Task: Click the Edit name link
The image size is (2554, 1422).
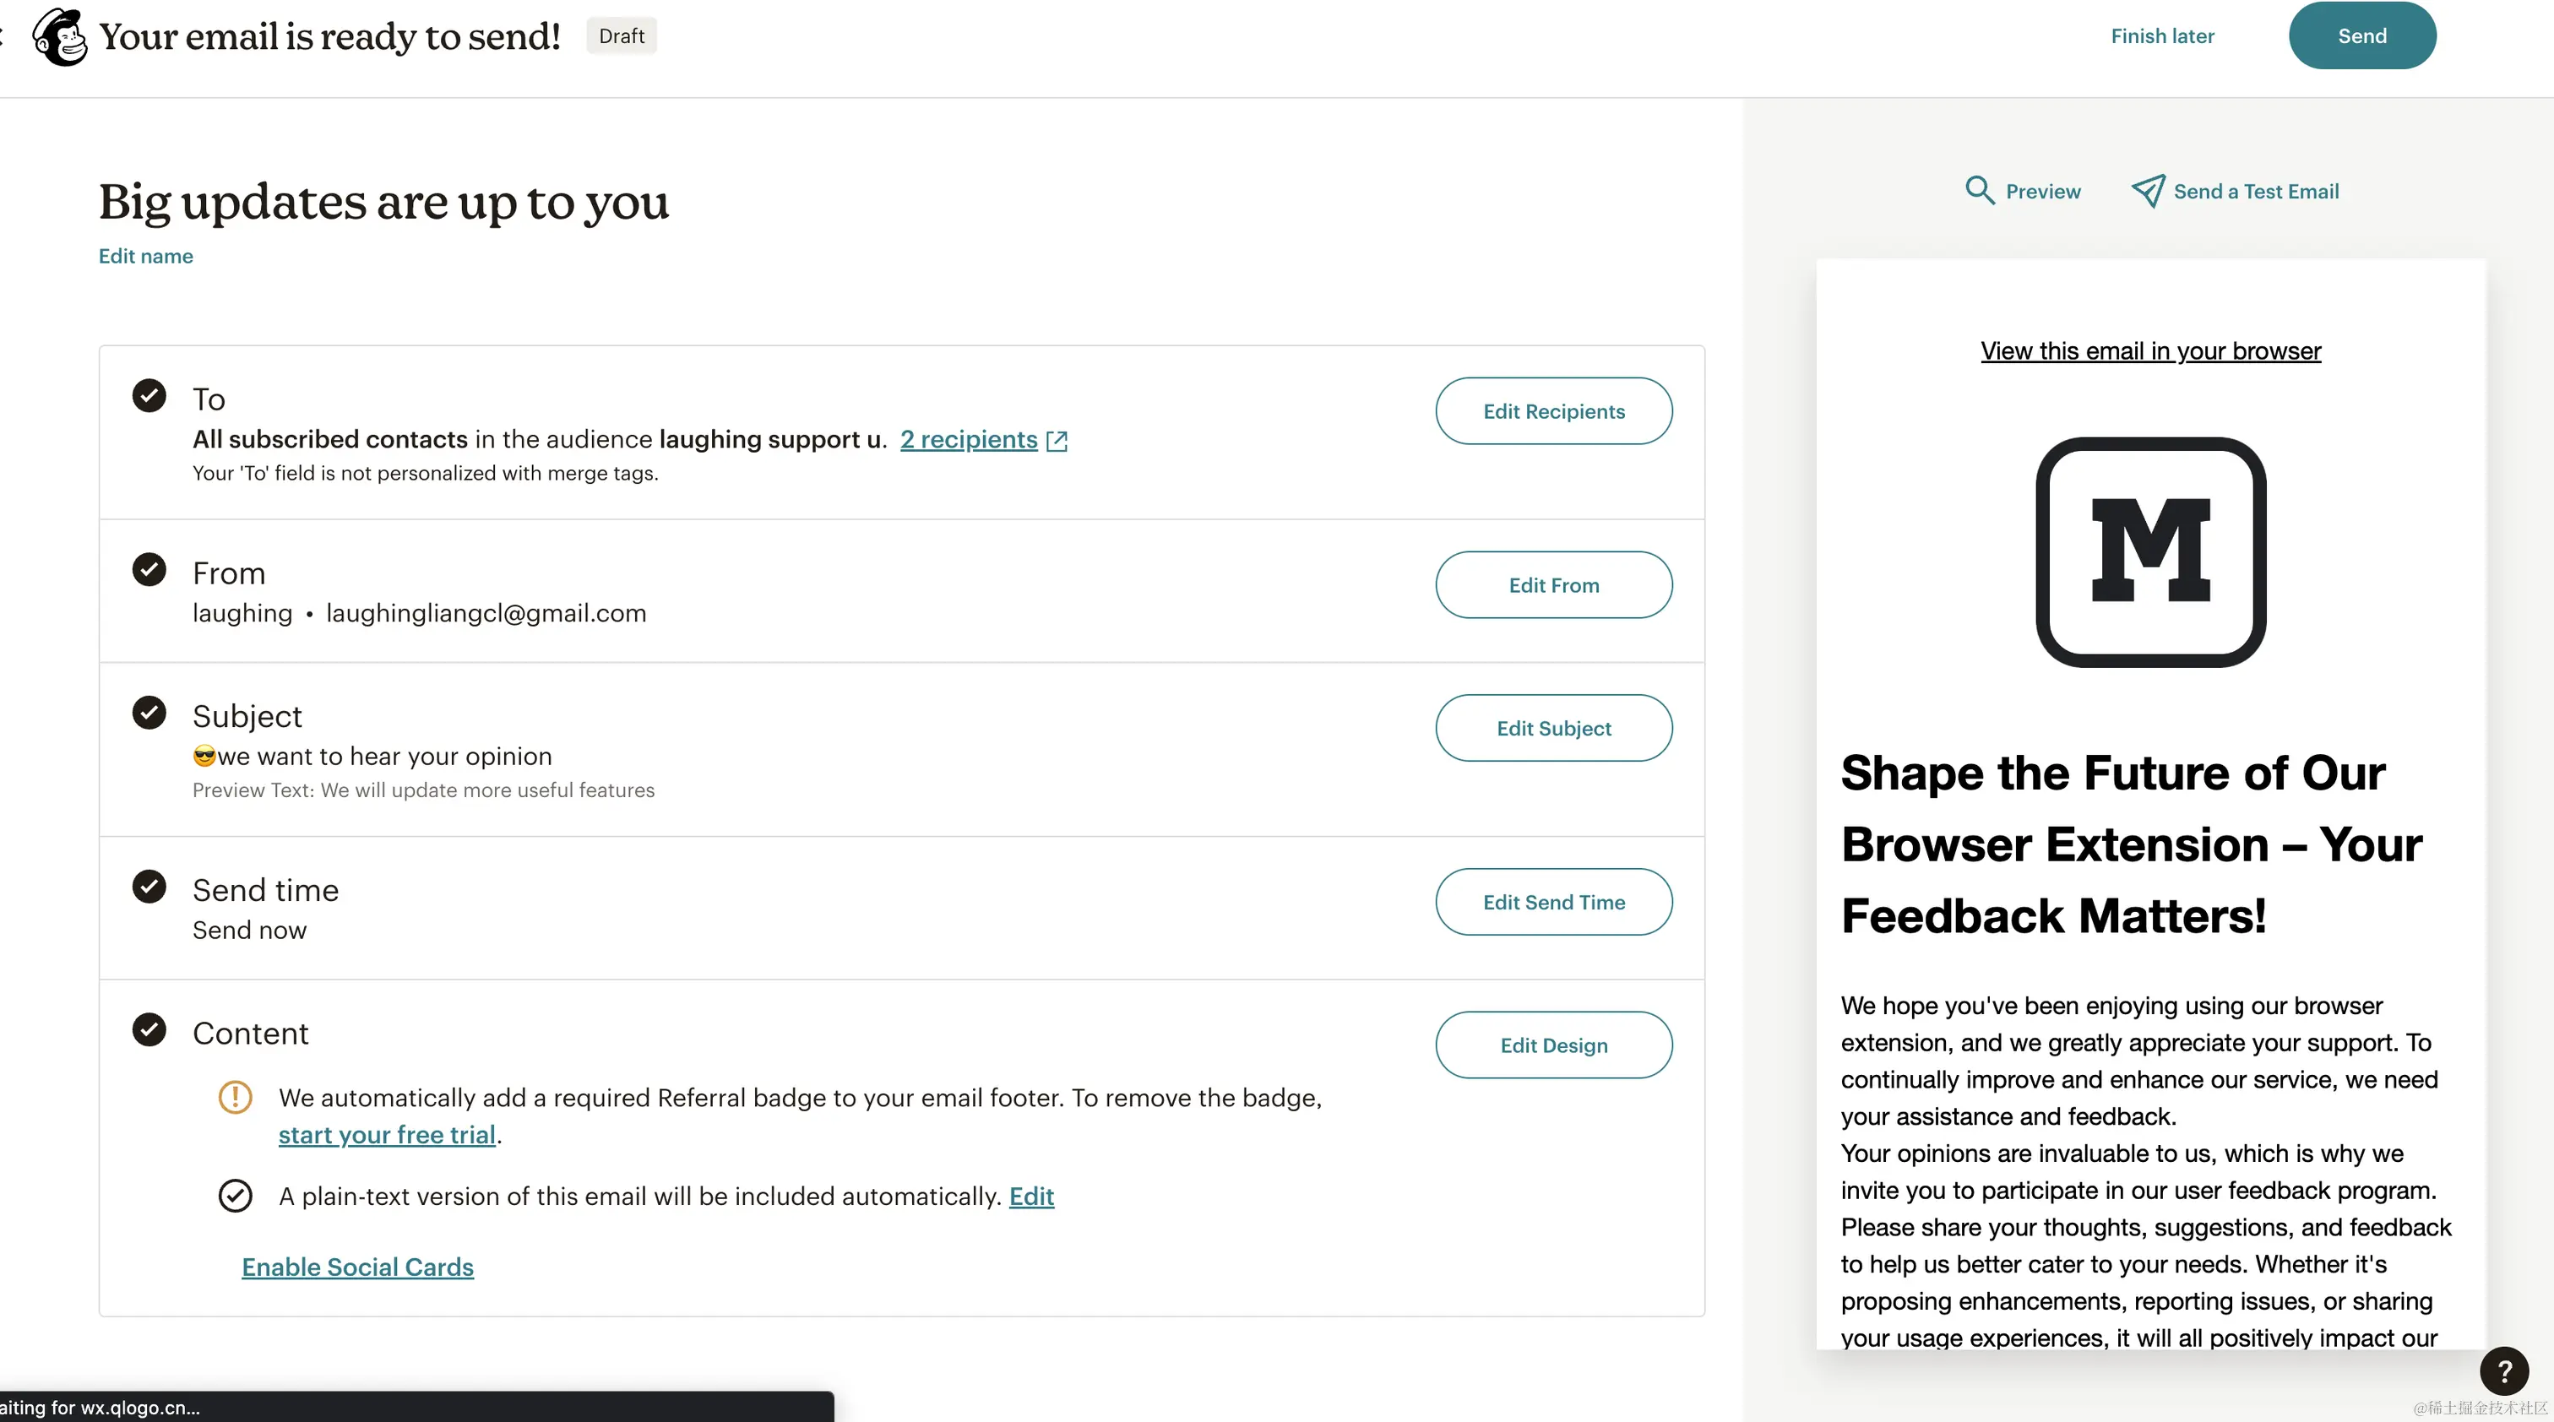Action: [146, 256]
